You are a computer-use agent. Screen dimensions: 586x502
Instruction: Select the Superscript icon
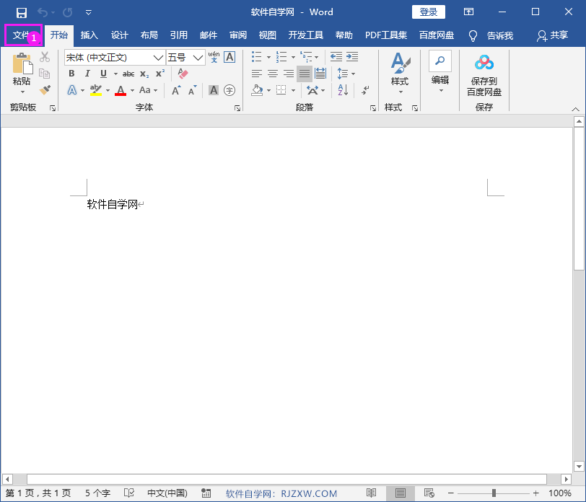tap(158, 74)
